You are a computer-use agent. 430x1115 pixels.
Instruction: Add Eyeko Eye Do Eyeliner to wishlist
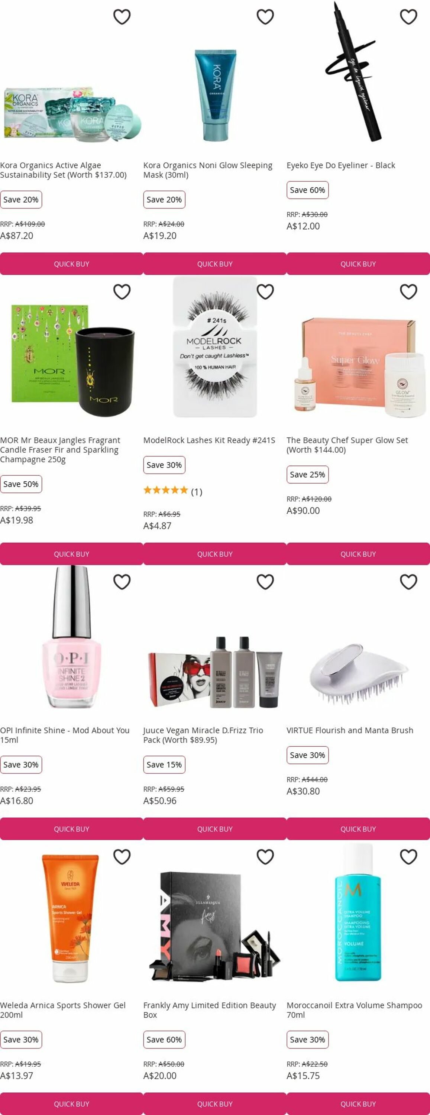(x=408, y=17)
